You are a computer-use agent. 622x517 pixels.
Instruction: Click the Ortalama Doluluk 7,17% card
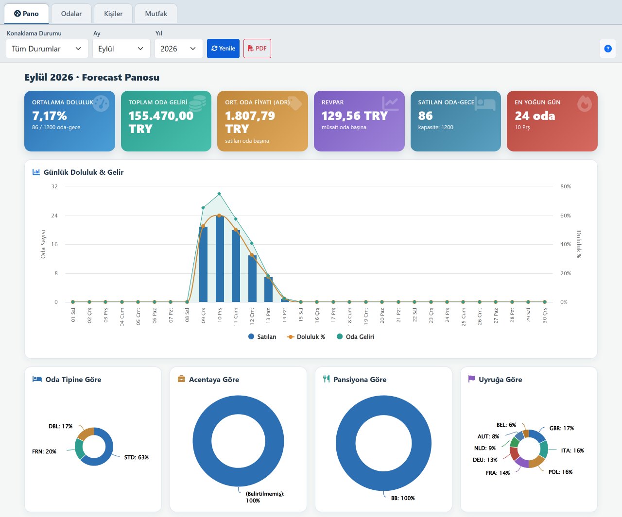pos(69,121)
